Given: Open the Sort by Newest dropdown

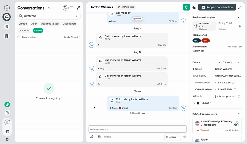Looking at the screenshot, I should click(x=72, y=37).
